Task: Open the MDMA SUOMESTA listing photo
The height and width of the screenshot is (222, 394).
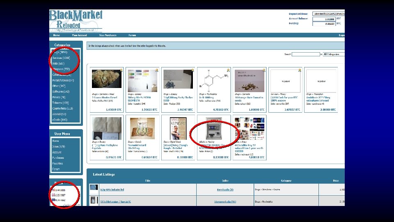Action: click(142, 81)
